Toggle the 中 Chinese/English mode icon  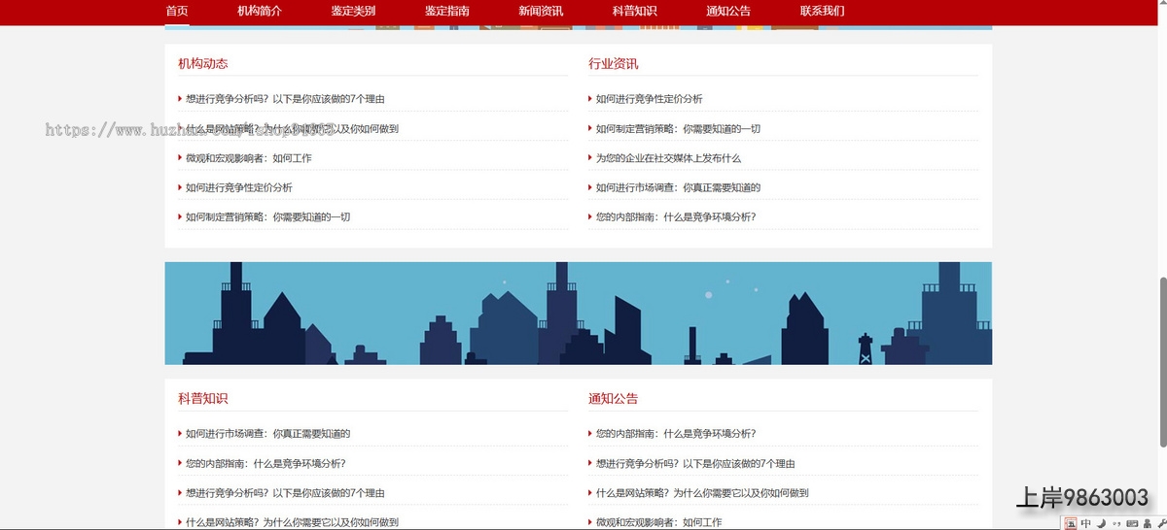pos(1085,523)
